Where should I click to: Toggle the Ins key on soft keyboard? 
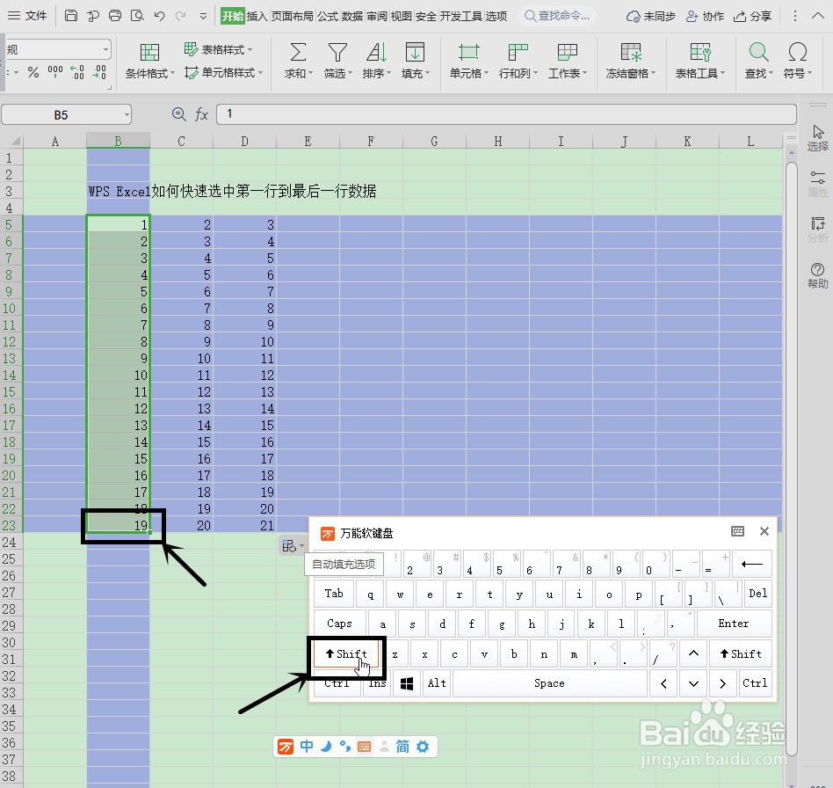[377, 683]
